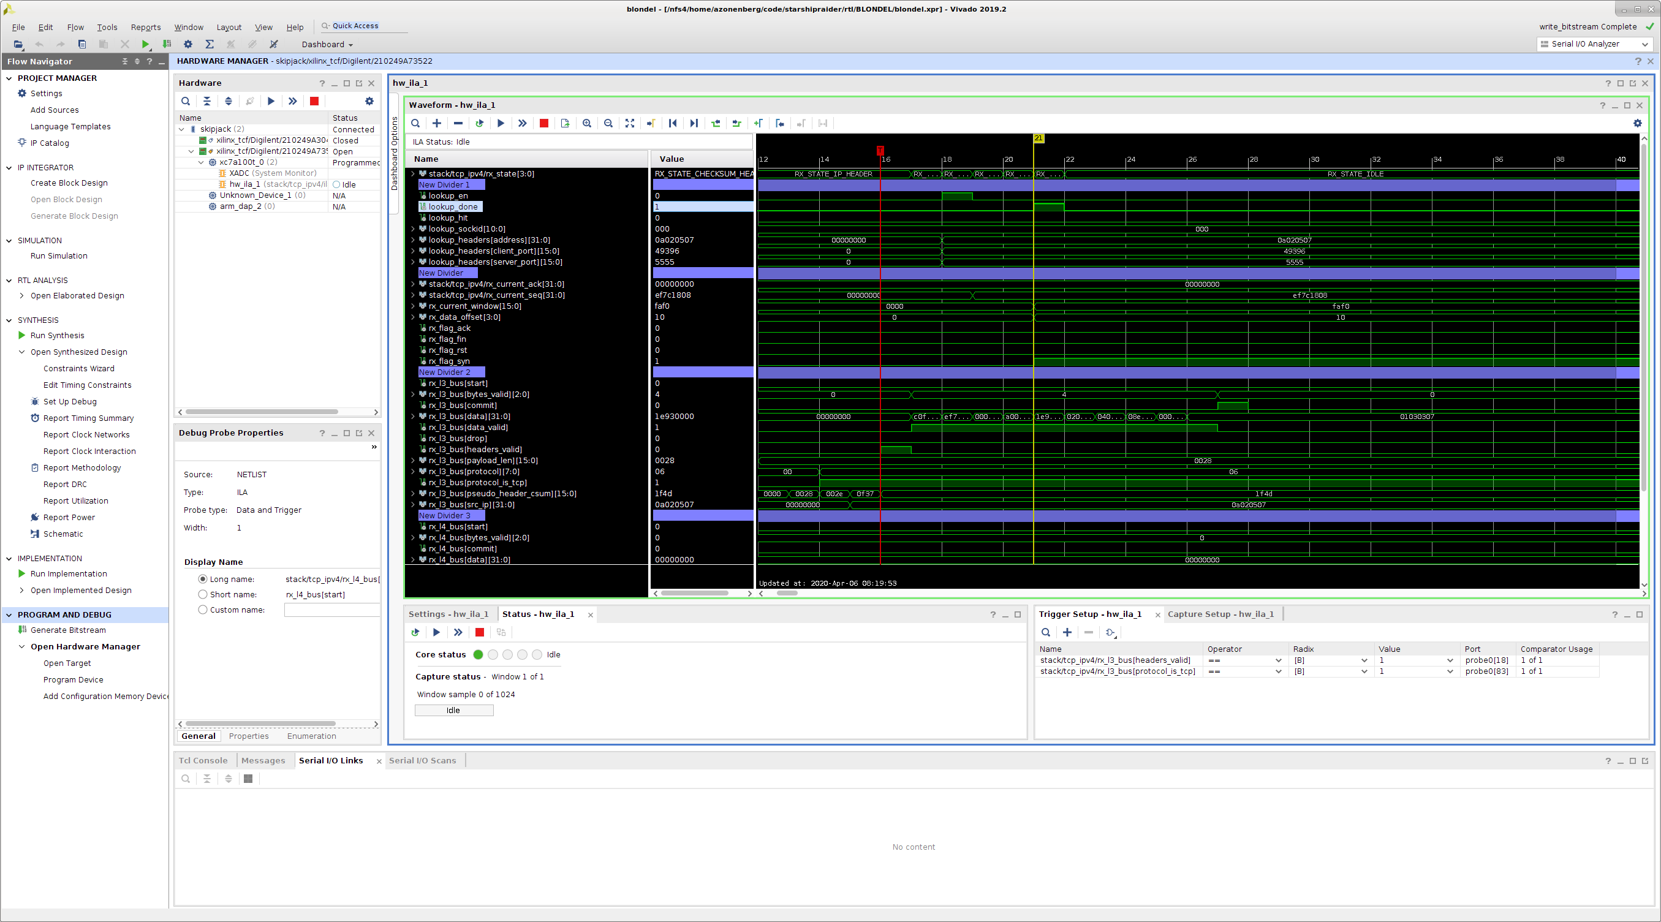
Task: Select the Short name radio button
Action: (x=203, y=594)
